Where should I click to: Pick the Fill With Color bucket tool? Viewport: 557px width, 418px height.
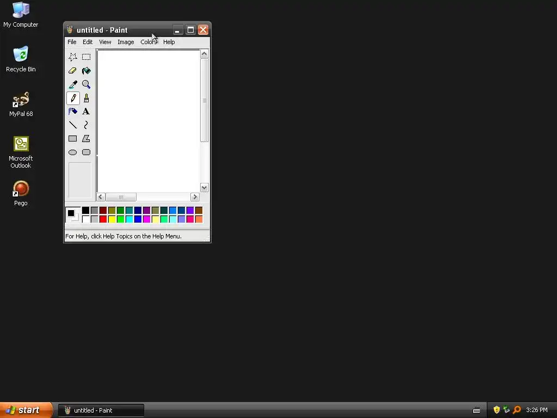pyautogui.click(x=86, y=70)
